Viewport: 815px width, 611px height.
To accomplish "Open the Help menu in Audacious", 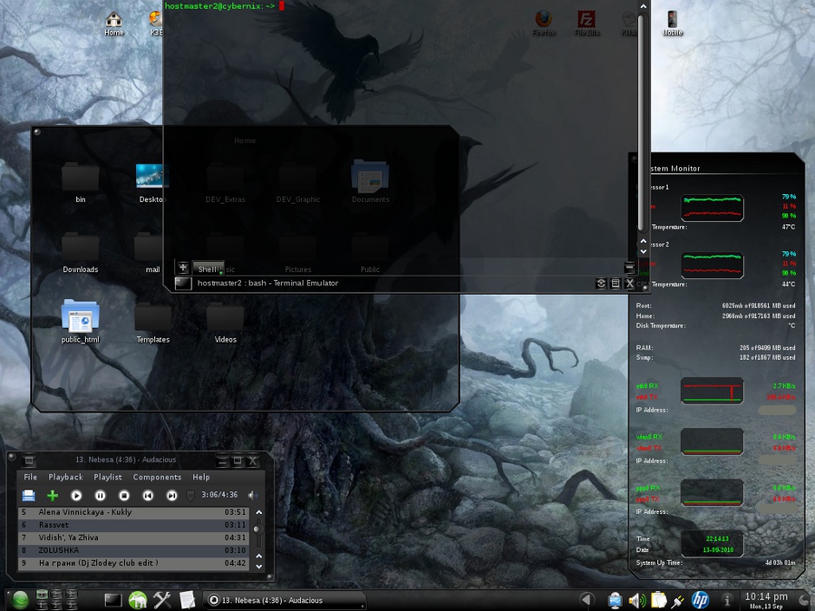I will click(x=201, y=477).
